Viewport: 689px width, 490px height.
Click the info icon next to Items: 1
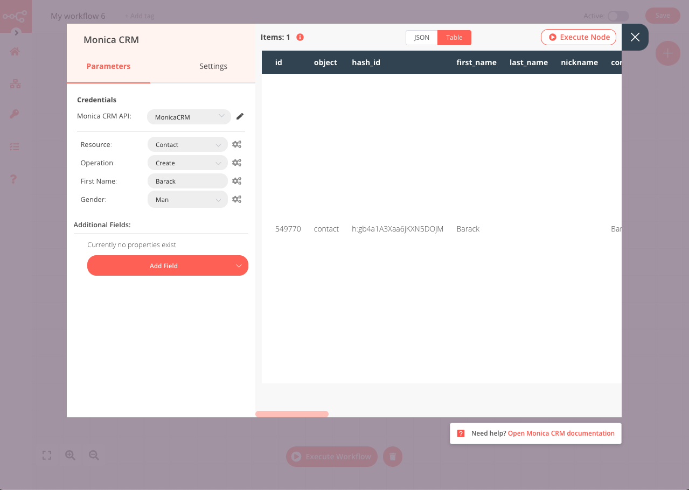(300, 37)
